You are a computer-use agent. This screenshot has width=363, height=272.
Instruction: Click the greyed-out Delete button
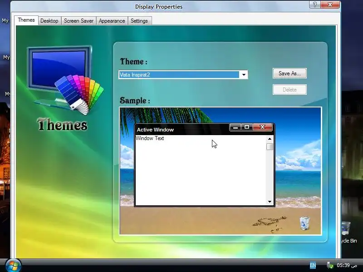tap(289, 90)
